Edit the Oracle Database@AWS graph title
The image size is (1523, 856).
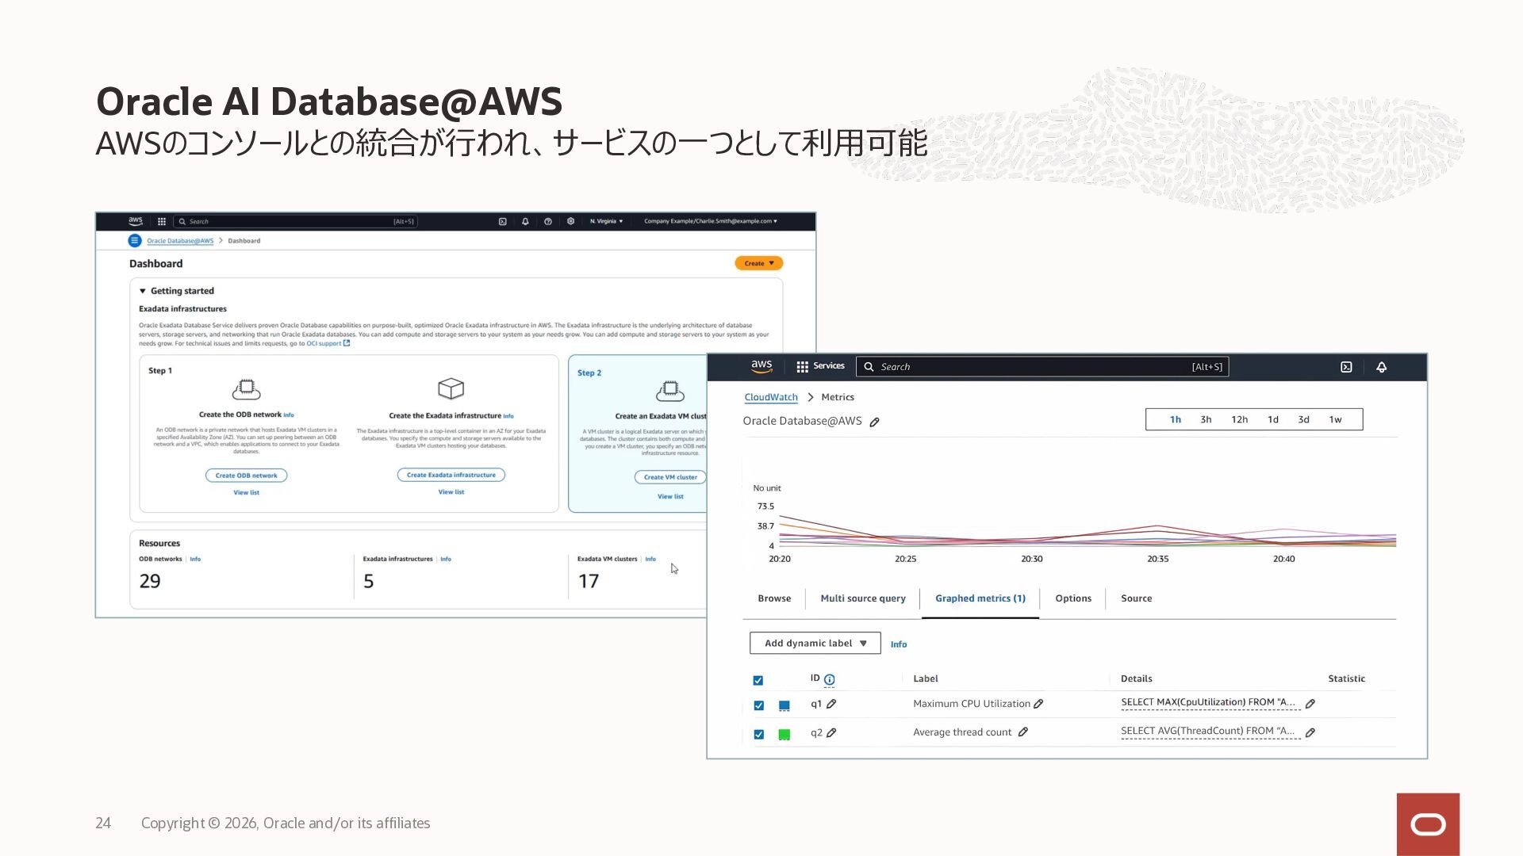[x=874, y=422]
